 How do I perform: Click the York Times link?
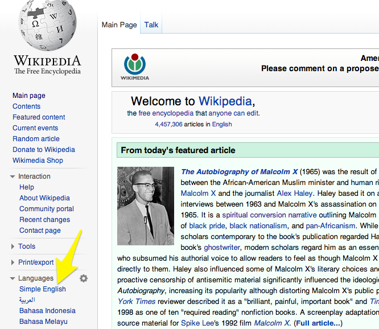(x=137, y=302)
